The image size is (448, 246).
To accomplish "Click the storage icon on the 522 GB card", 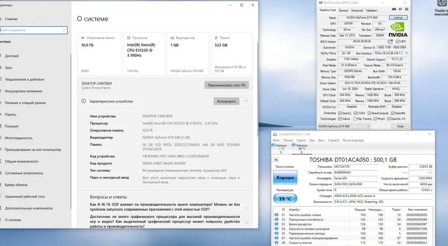I will (216, 38).
